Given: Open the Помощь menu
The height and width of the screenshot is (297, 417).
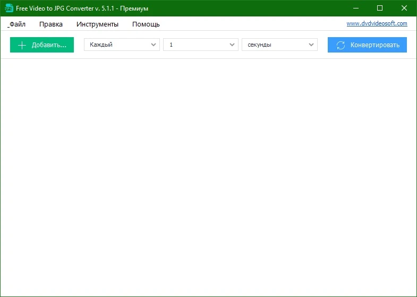Looking at the screenshot, I should pos(146,24).
